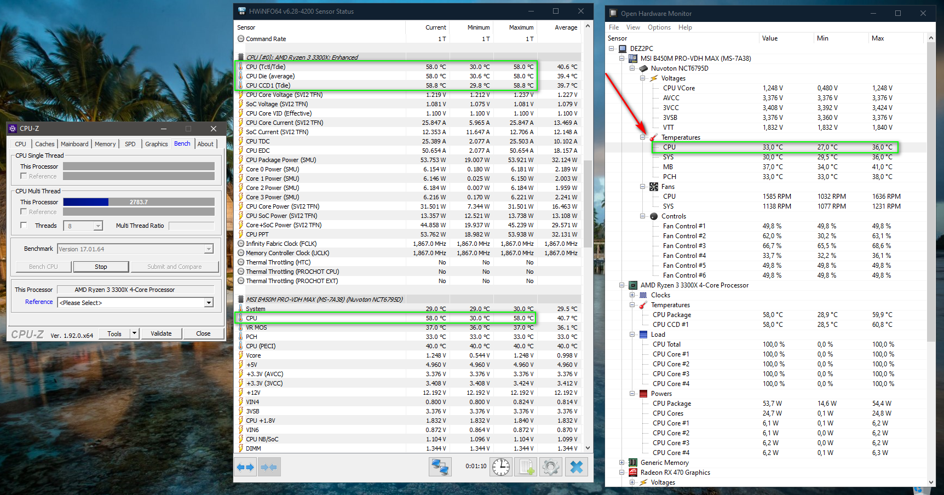Click the DEZ2PC computer icon in Open Hardware Monitor

click(x=623, y=49)
